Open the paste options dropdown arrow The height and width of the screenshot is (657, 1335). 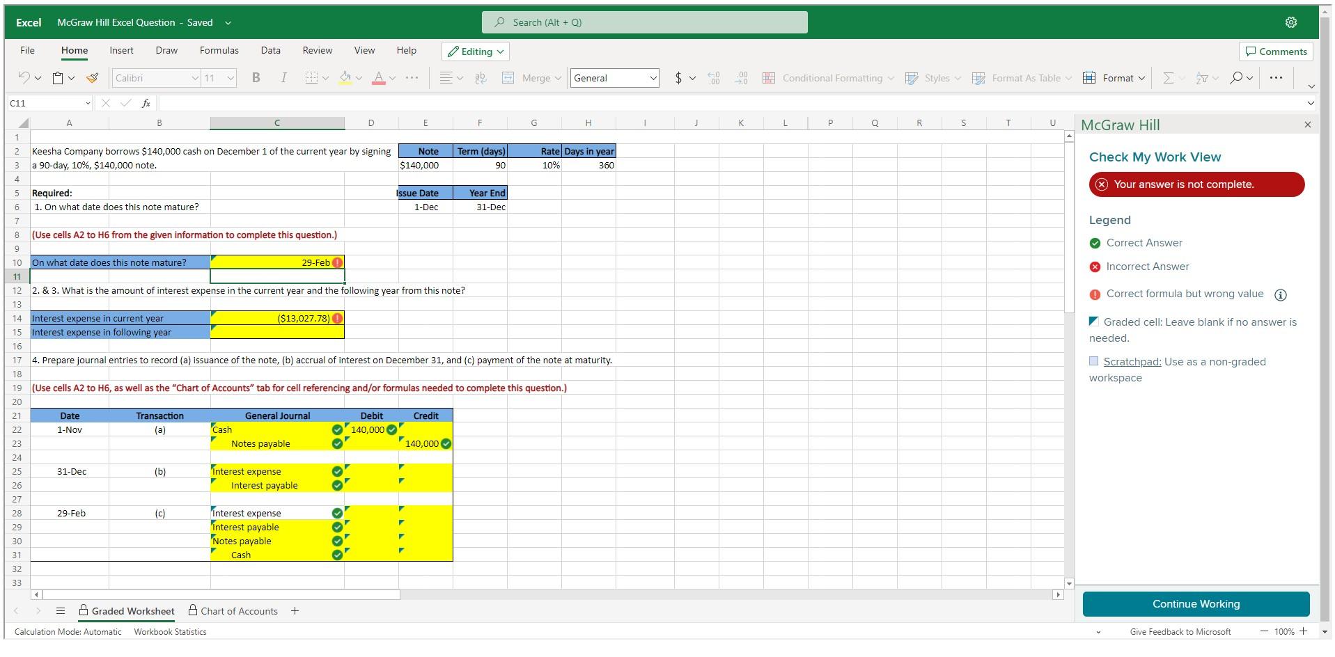coord(71,78)
